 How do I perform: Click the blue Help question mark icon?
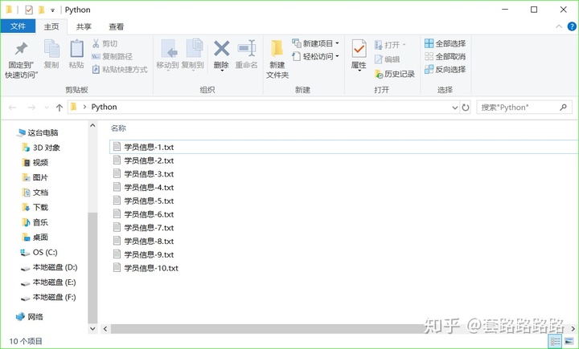point(572,26)
